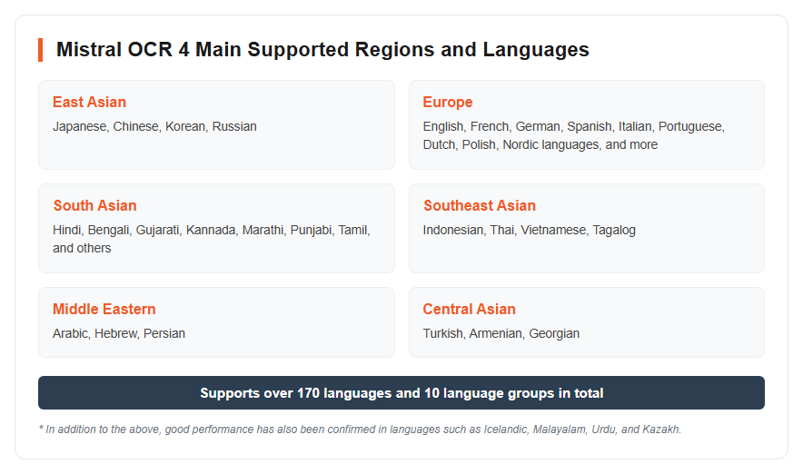803x474 pixels.
Task: Select the South Asian heading
Action: coord(94,205)
